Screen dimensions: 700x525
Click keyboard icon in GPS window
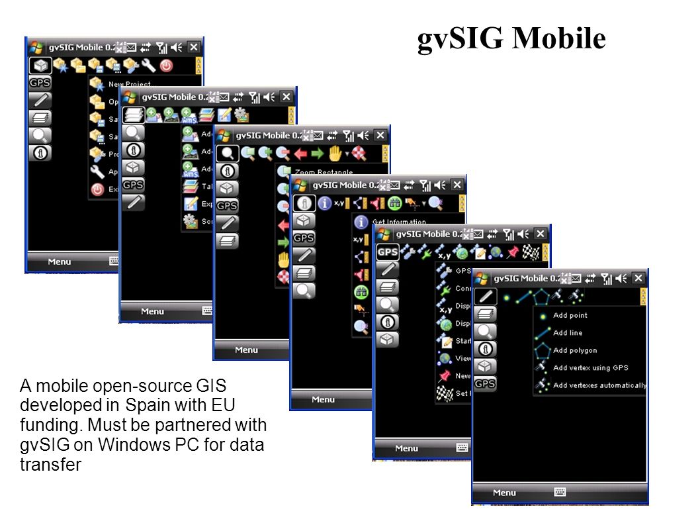pos(462,448)
